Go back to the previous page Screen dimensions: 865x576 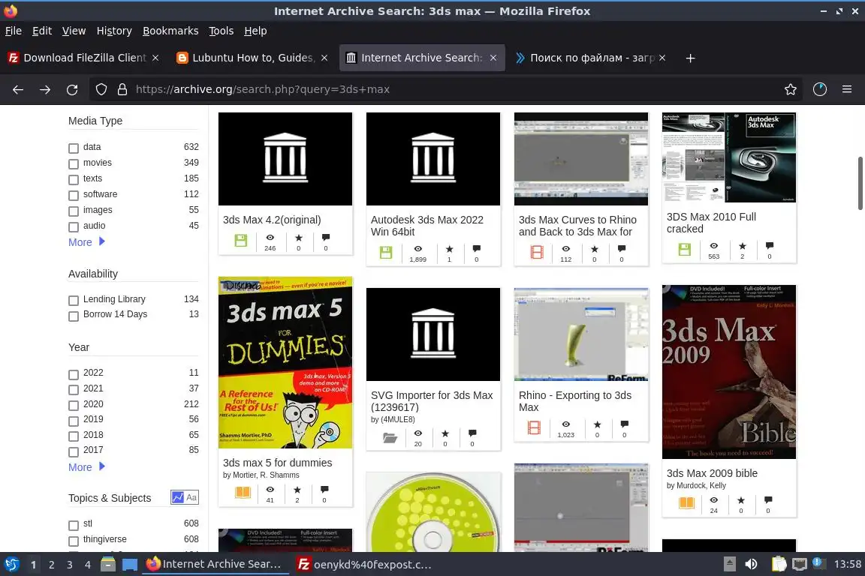coord(18,89)
